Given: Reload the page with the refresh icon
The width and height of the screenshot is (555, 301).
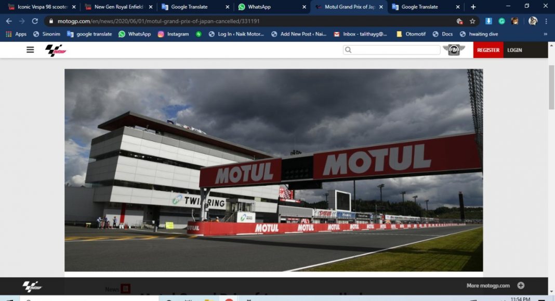Looking at the screenshot, I should pos(35,21).
